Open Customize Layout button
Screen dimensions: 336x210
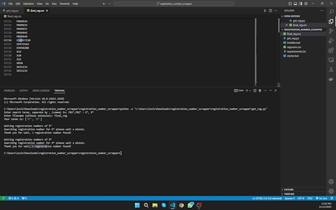306,3
